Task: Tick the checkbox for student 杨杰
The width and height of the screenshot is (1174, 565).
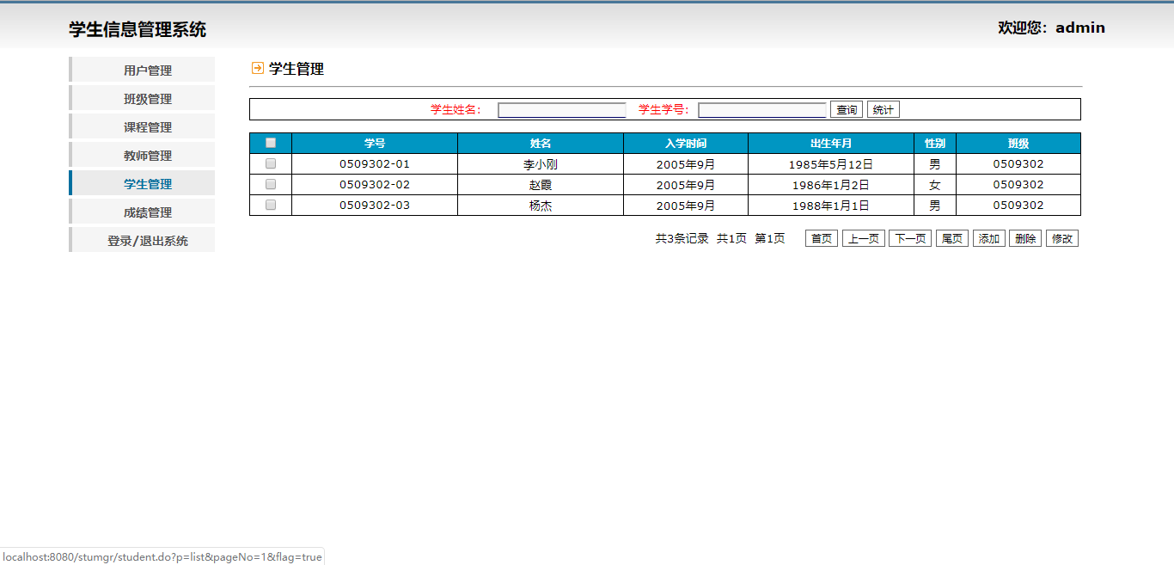Action: tap(271, 205)
